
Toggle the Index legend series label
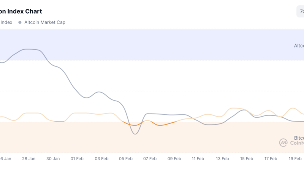click(x=6, y=22)
